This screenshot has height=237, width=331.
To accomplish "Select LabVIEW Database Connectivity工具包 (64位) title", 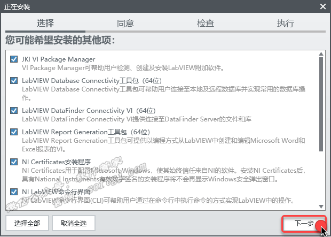I will (x=92, y=81).
